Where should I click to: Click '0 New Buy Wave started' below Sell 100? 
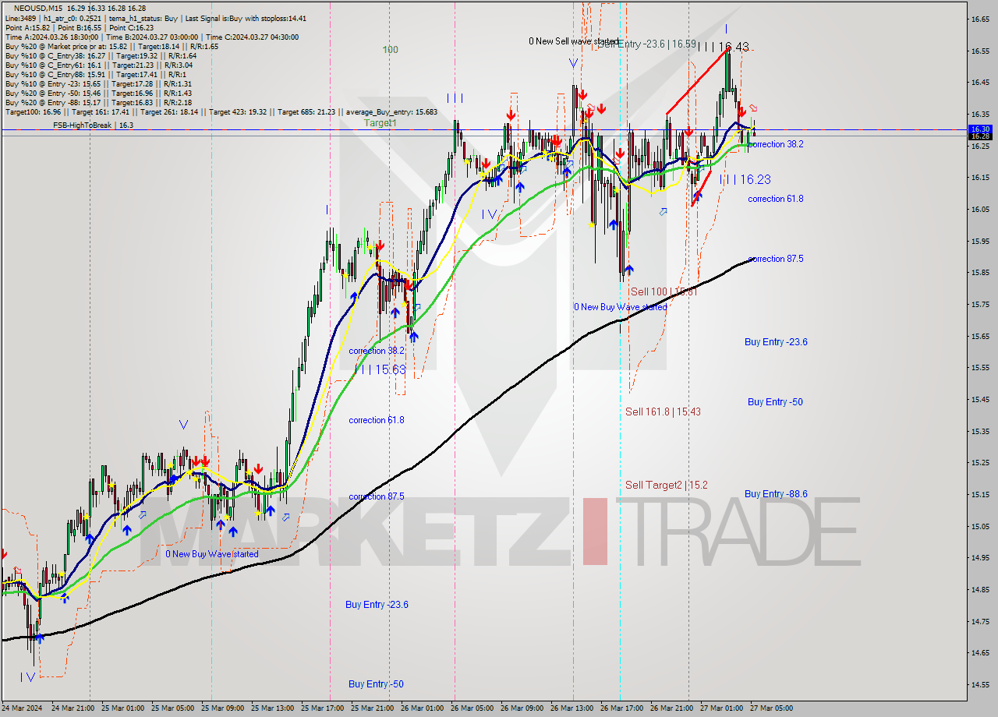coord(621,307)
